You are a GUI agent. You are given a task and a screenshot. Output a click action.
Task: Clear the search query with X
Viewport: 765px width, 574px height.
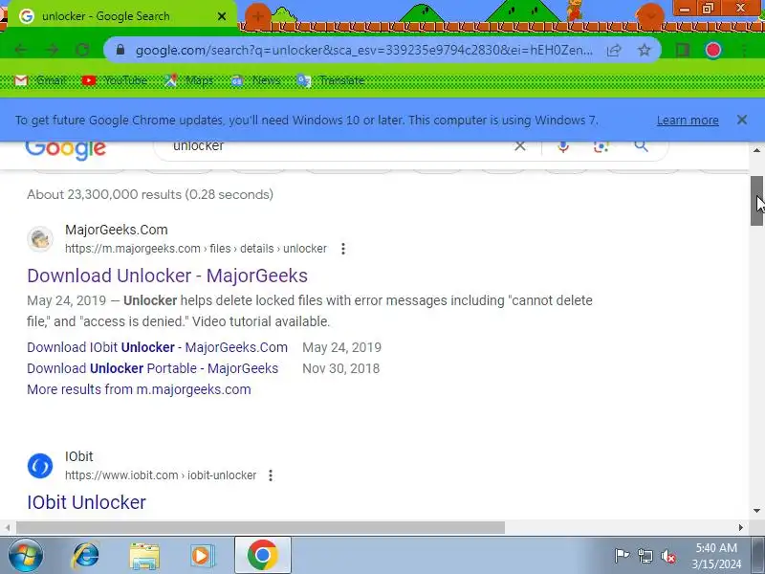click(520, 146)
